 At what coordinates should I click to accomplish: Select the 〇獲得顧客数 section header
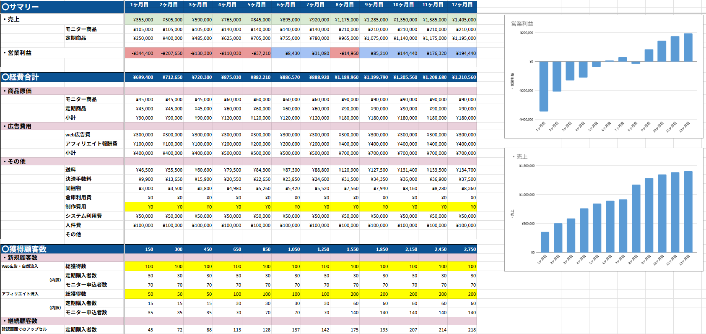(x=62, y=249)
